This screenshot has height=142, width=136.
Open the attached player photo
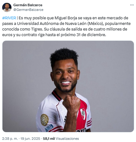click(x=68, y=86)
